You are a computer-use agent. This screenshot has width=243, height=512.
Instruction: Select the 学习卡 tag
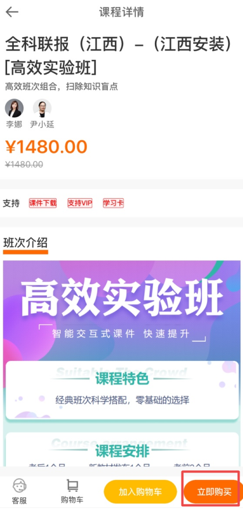pyautogui.click(x=113, y=203)
